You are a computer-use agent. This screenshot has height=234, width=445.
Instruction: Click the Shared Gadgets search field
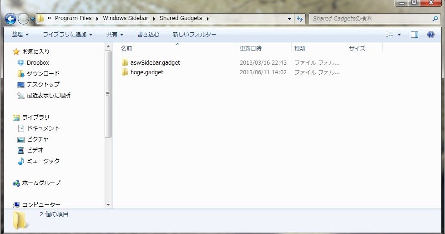click(x=375, y=19)
